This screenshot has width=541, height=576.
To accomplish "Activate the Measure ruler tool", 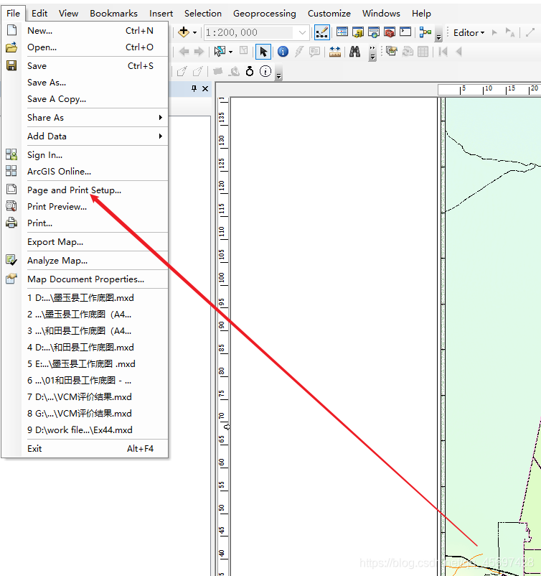I will 335,52.
